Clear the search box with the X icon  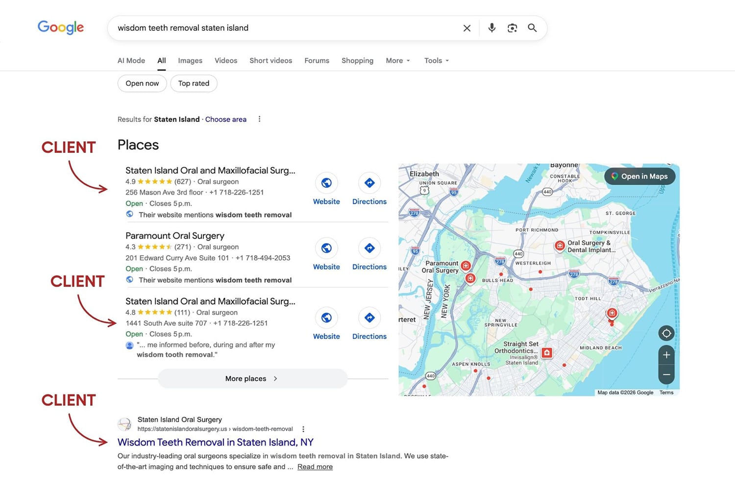coord(467,28)
